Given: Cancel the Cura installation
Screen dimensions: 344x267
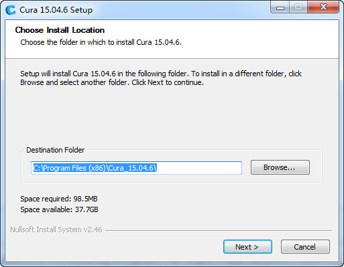Looking at the screenshot, I should tap(305, 247).
